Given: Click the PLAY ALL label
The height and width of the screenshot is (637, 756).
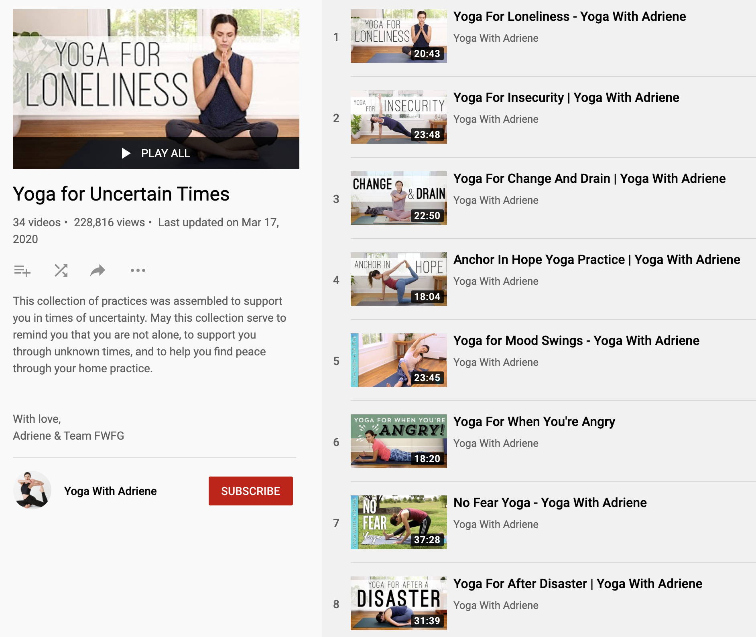Looking at the screenshot, I should [x=165, y=153].
